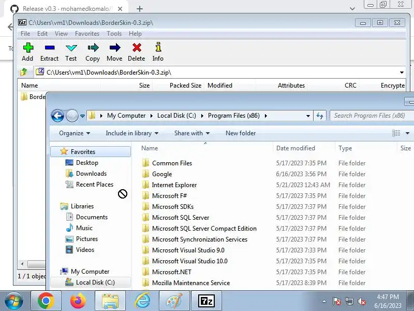
Task: Select the Microsoft SQL Server Compact Edition folder
Action: (204, 228)
